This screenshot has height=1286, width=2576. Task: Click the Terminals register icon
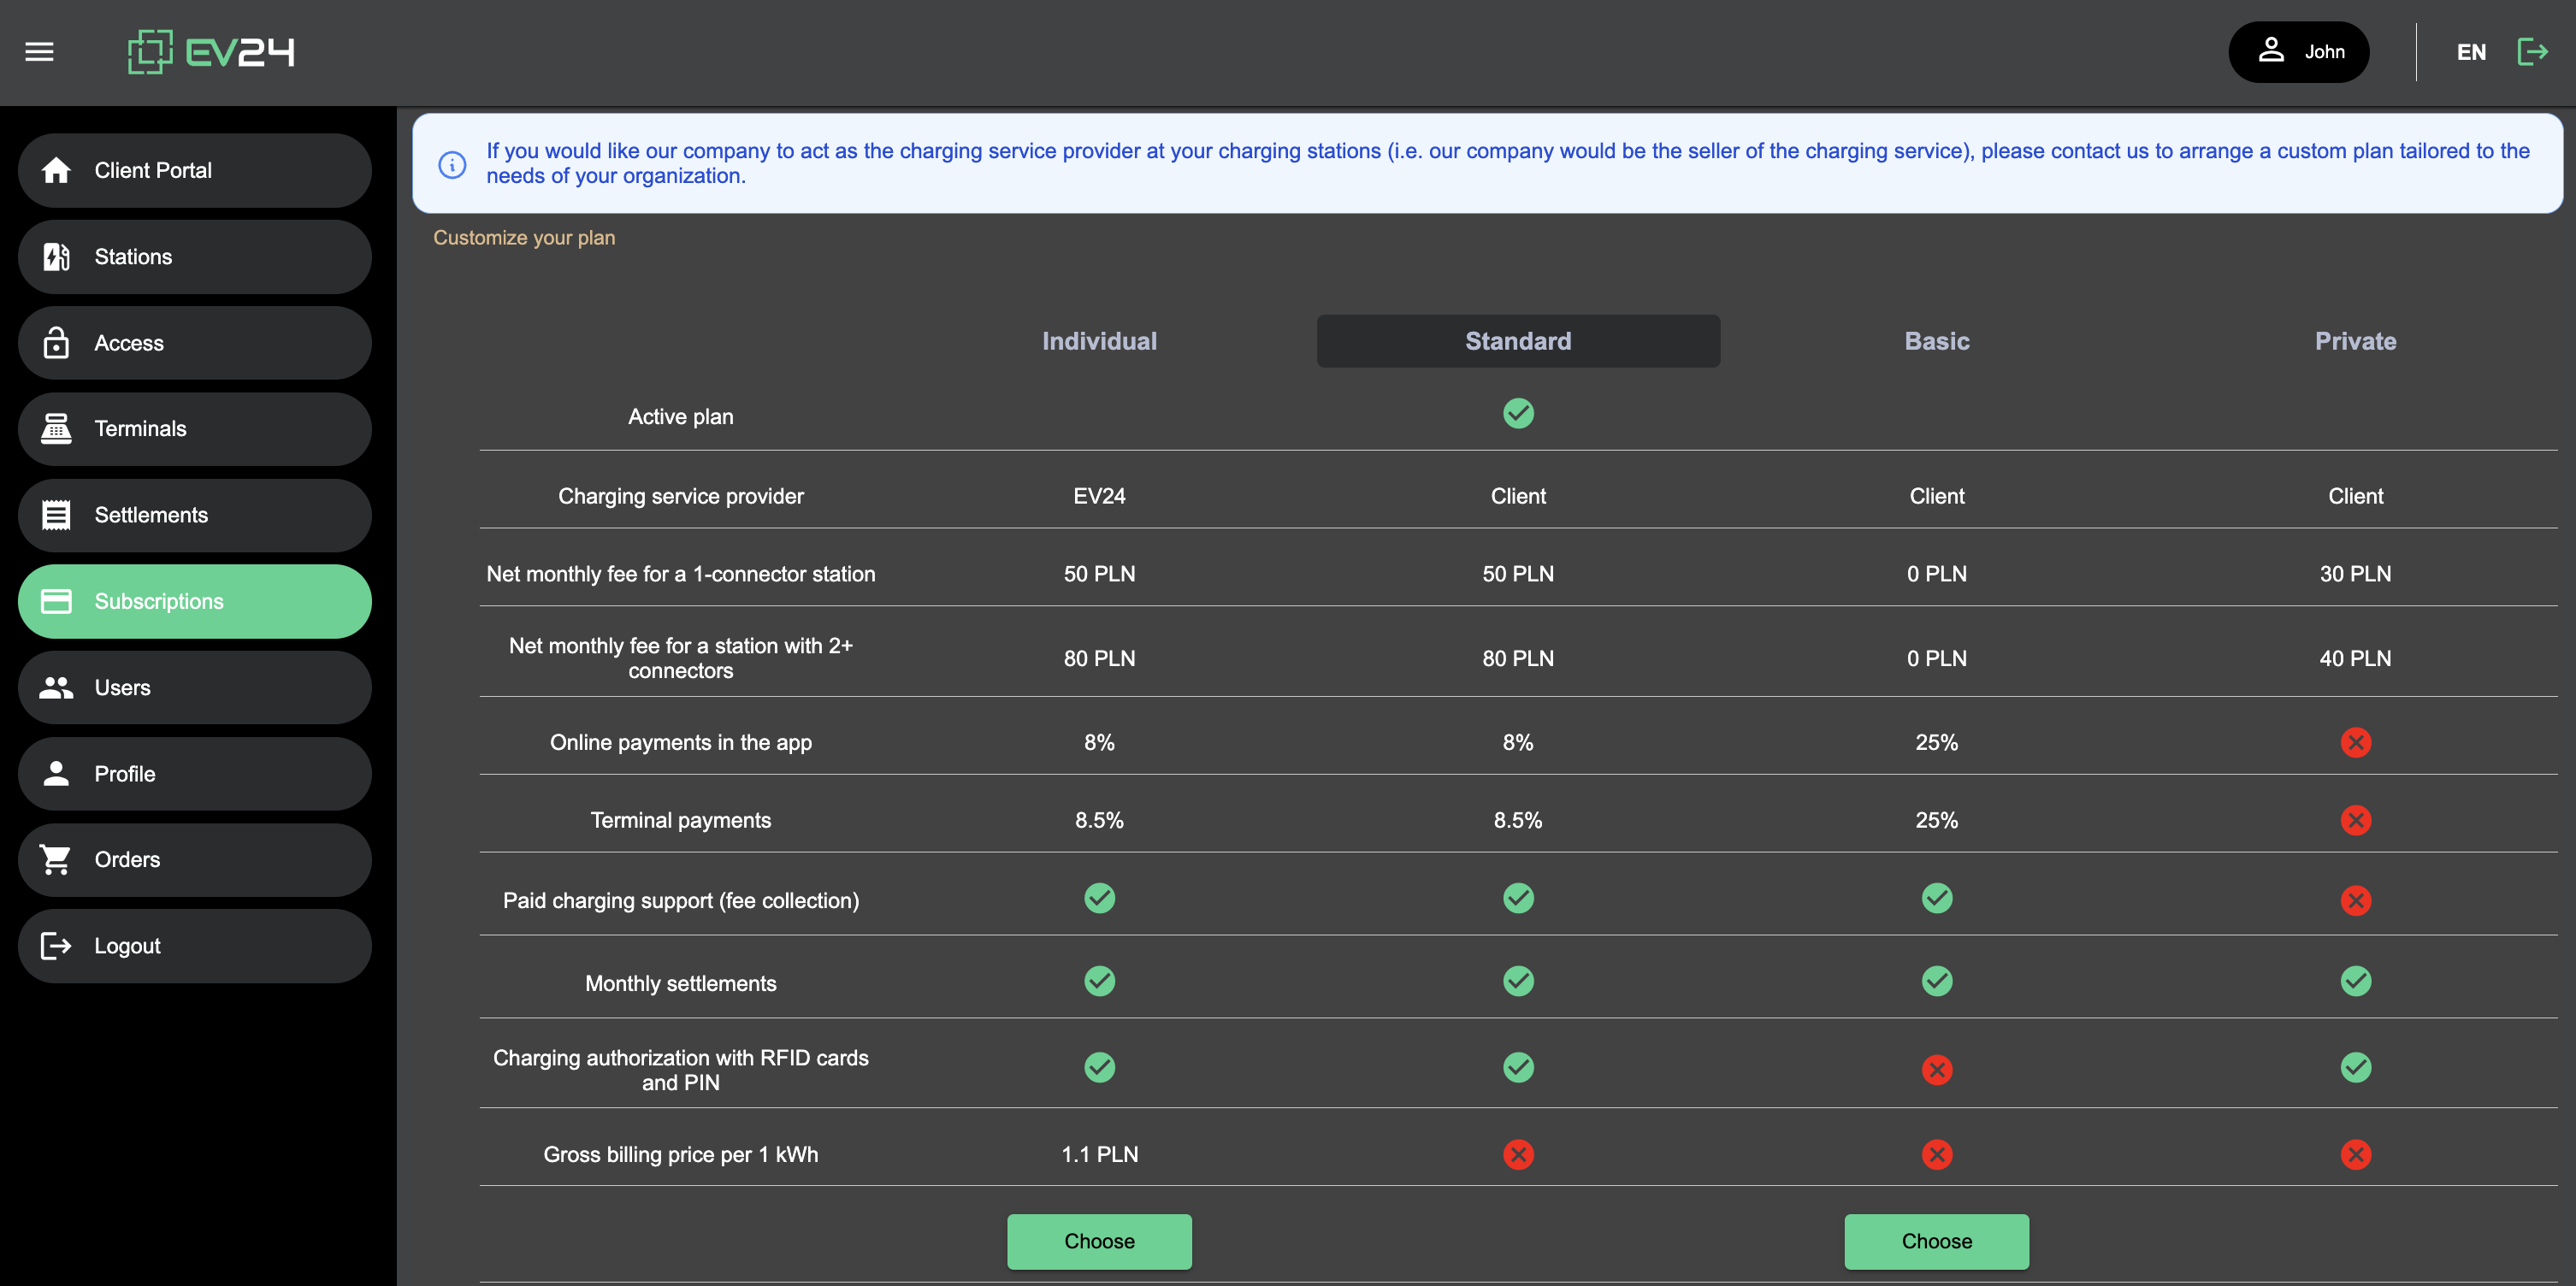56,429
